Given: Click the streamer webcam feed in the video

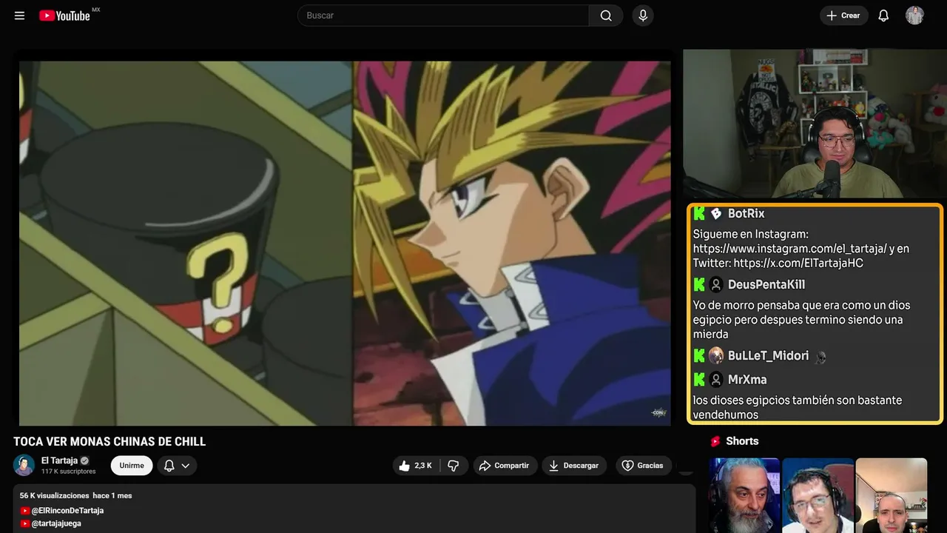Looking at the screenshot, I should tap(815, 124).
